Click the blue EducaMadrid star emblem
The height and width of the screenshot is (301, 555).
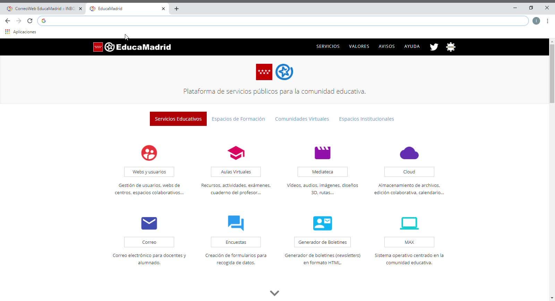(x=284, y=72)
